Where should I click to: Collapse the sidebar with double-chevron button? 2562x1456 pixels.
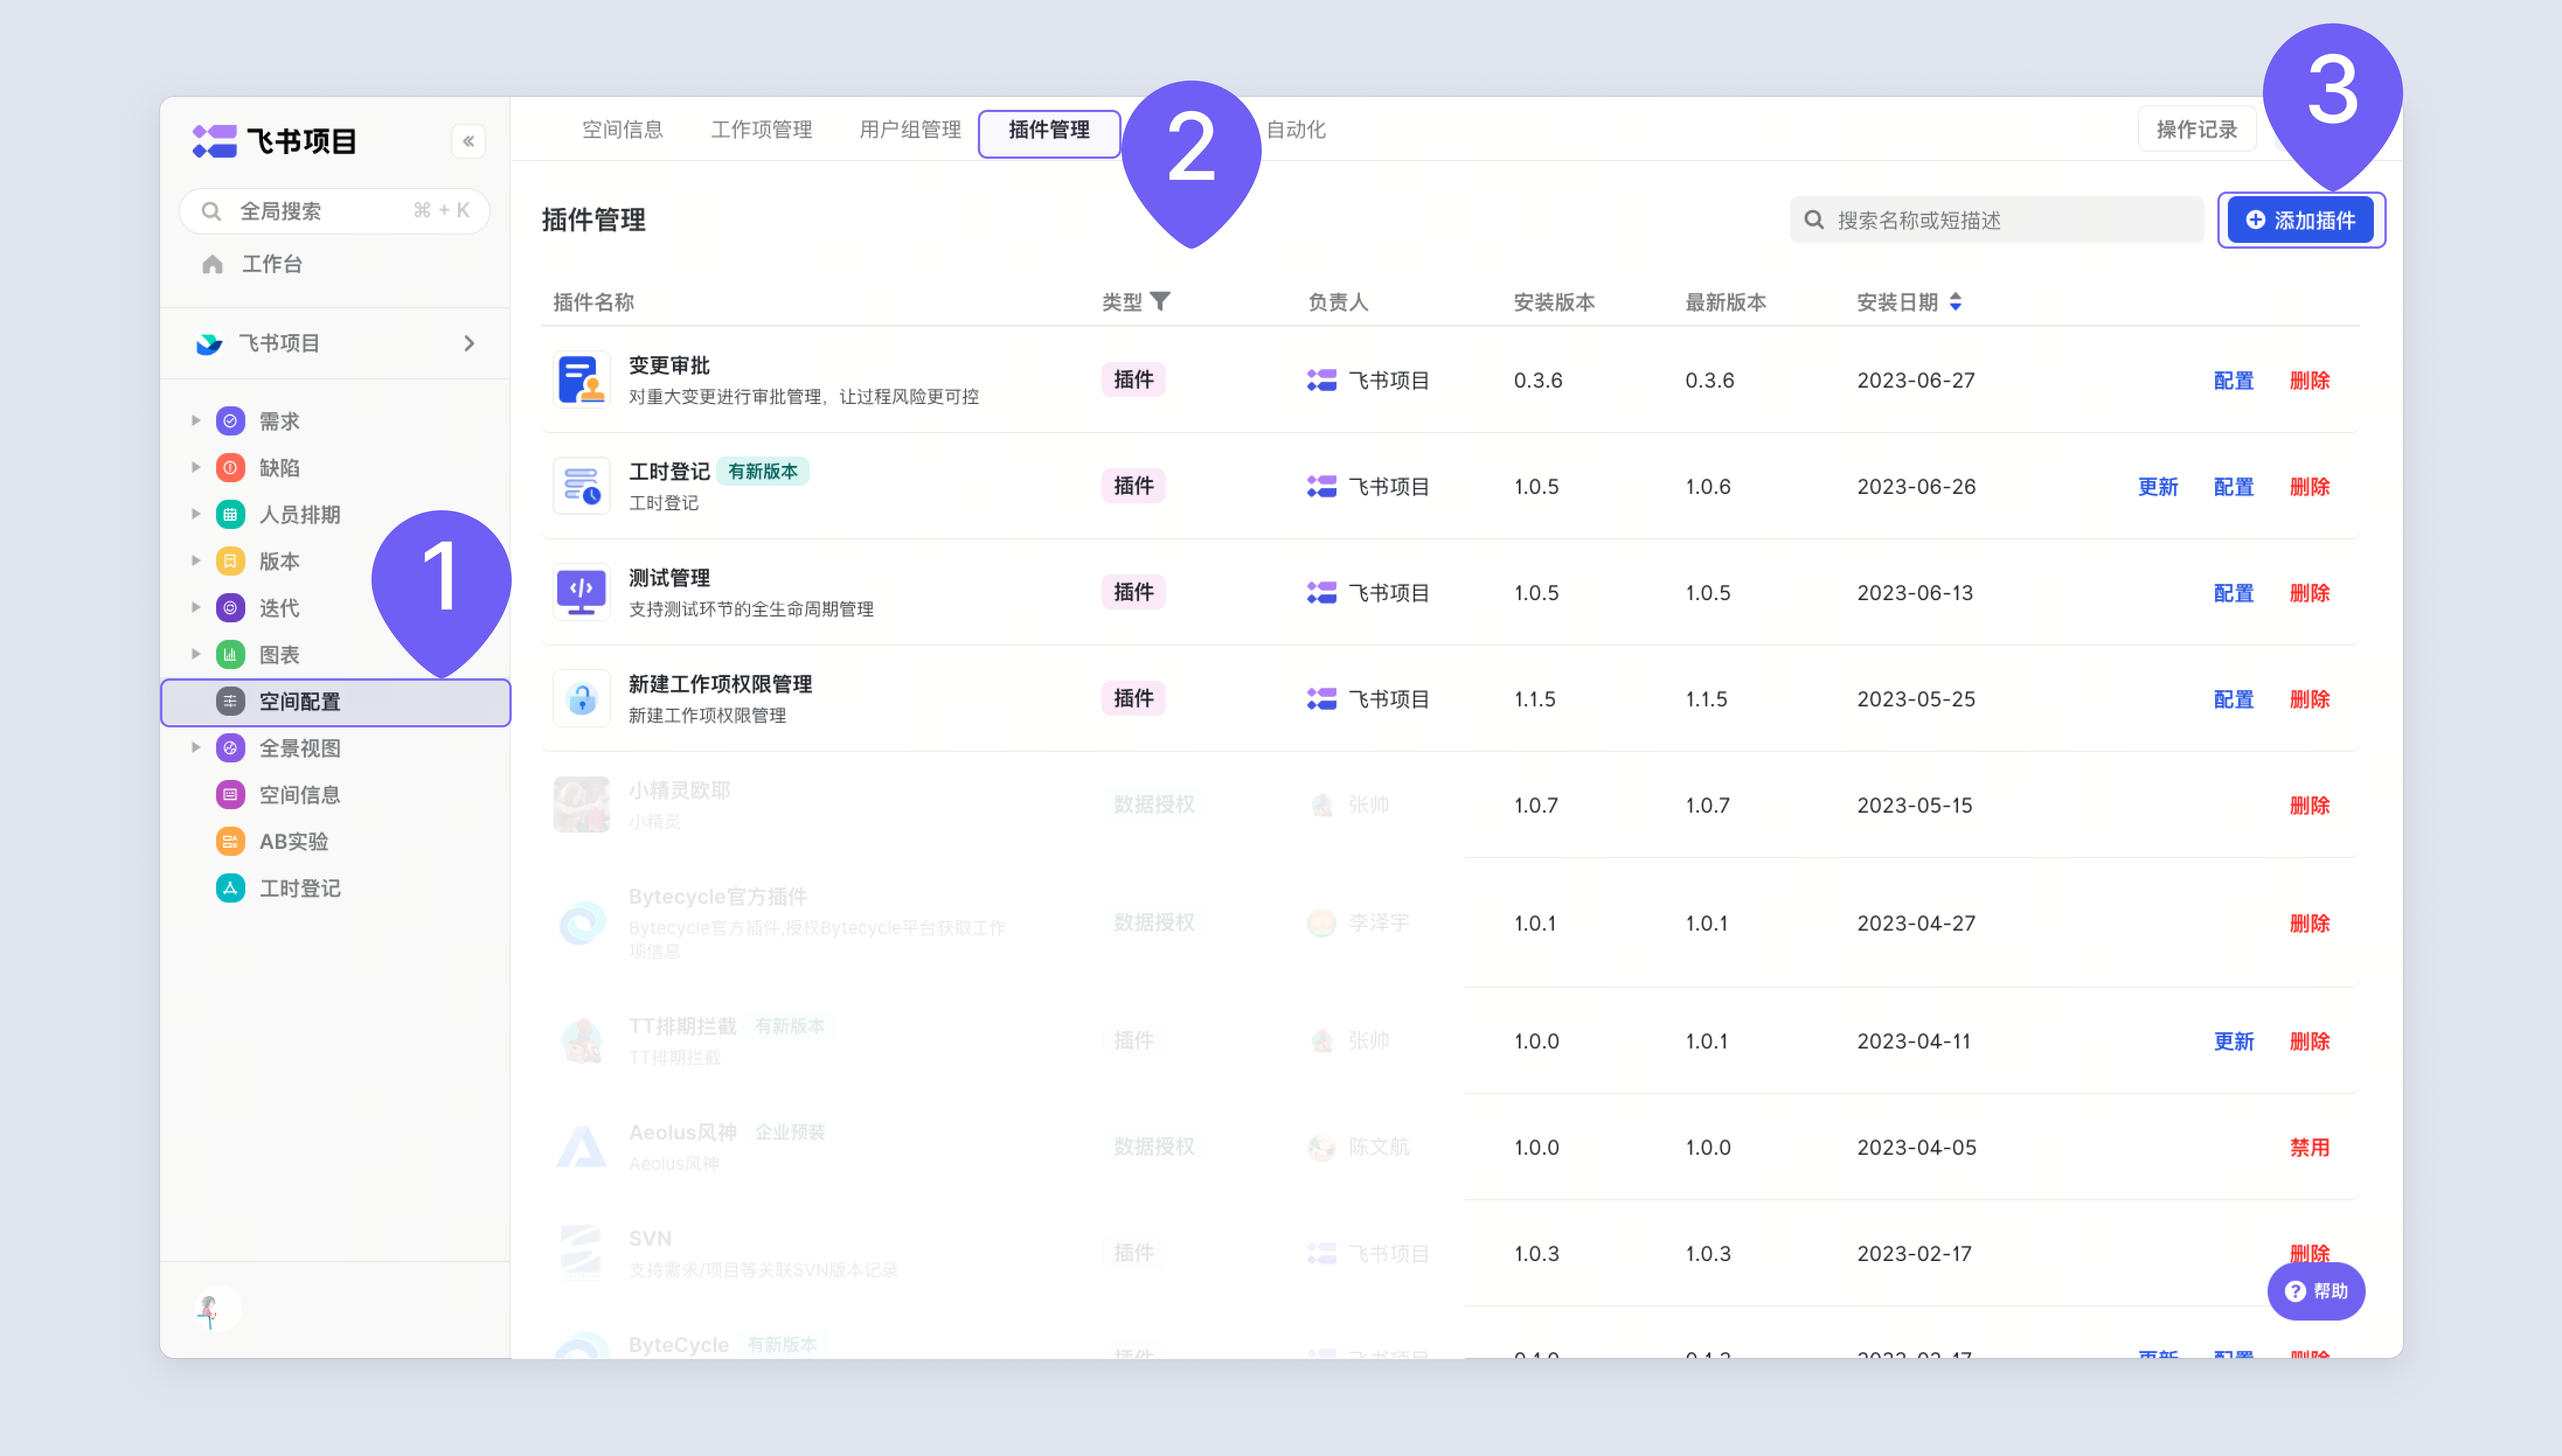(468, 141)
